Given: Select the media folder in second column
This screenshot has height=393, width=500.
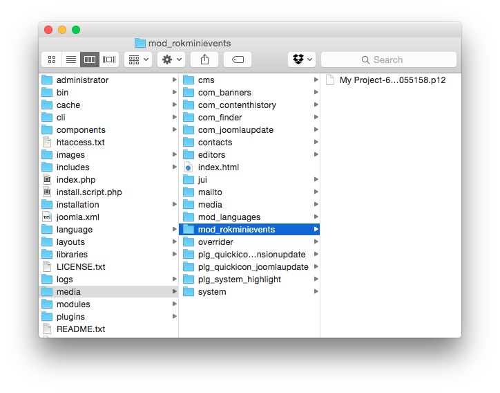Looking at the screenshot, I should (210, 205).
